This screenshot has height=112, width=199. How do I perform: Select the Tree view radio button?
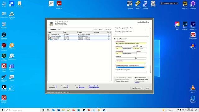coord(94,30)
